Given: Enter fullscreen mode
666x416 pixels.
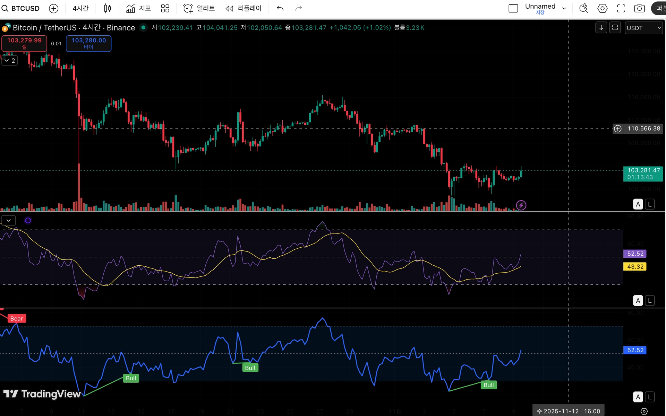Looking at the screenshot, I should point(621,8).
